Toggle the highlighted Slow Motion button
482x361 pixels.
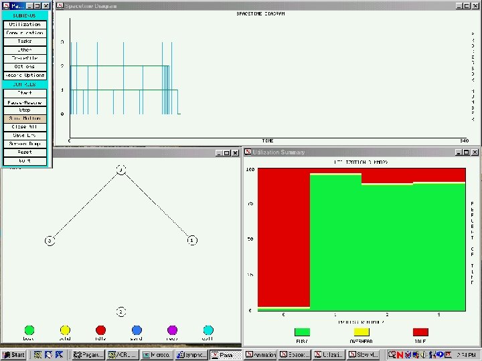pos(25,118)
